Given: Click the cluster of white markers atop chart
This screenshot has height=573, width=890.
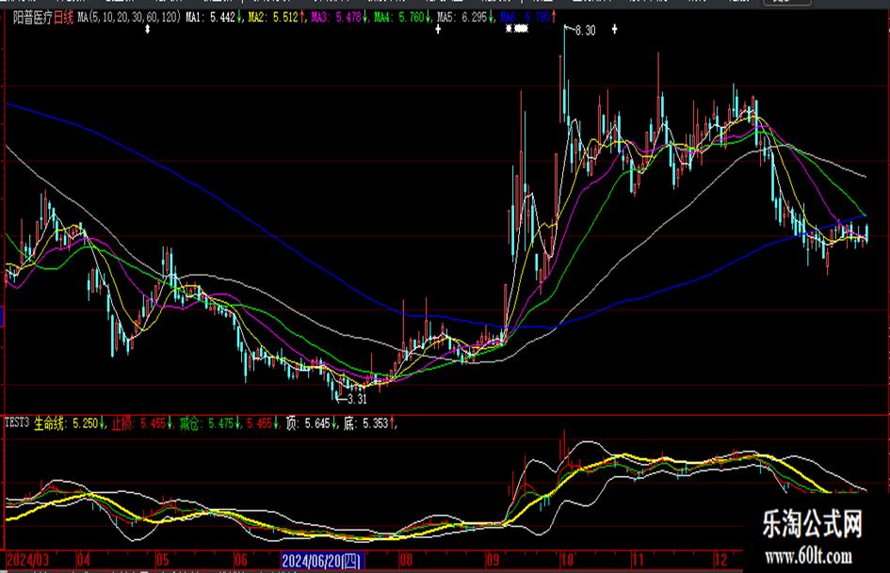Looking at the screenshot, I should tap(517, 30).
